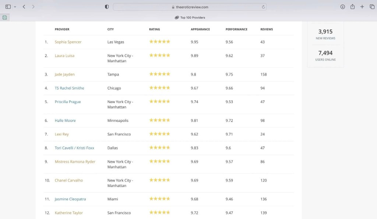
Task: Click the 9.75 performance score
Action: pos(229,74)
